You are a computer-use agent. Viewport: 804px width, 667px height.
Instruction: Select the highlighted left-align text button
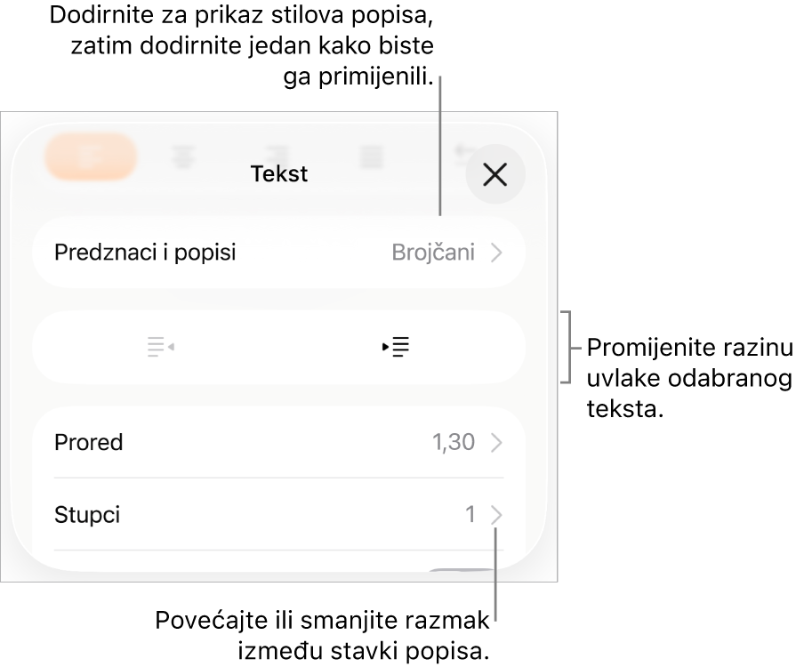click(x=92, y=157)
